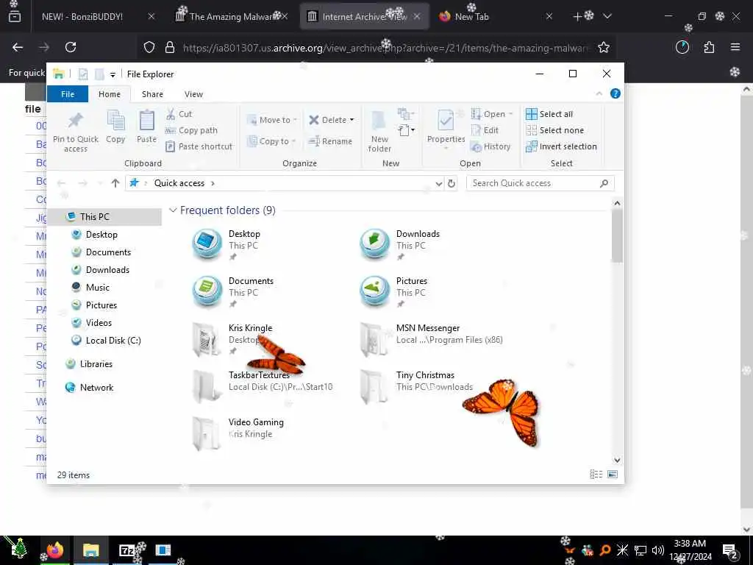List all Firefox tabs dropdown
This screenshot has height=565, width=753.
pos(607,16)
